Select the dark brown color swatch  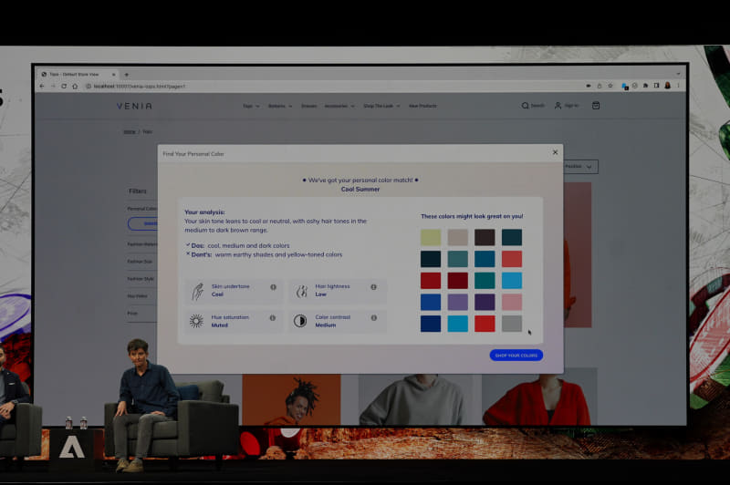(x=485, y=237)
